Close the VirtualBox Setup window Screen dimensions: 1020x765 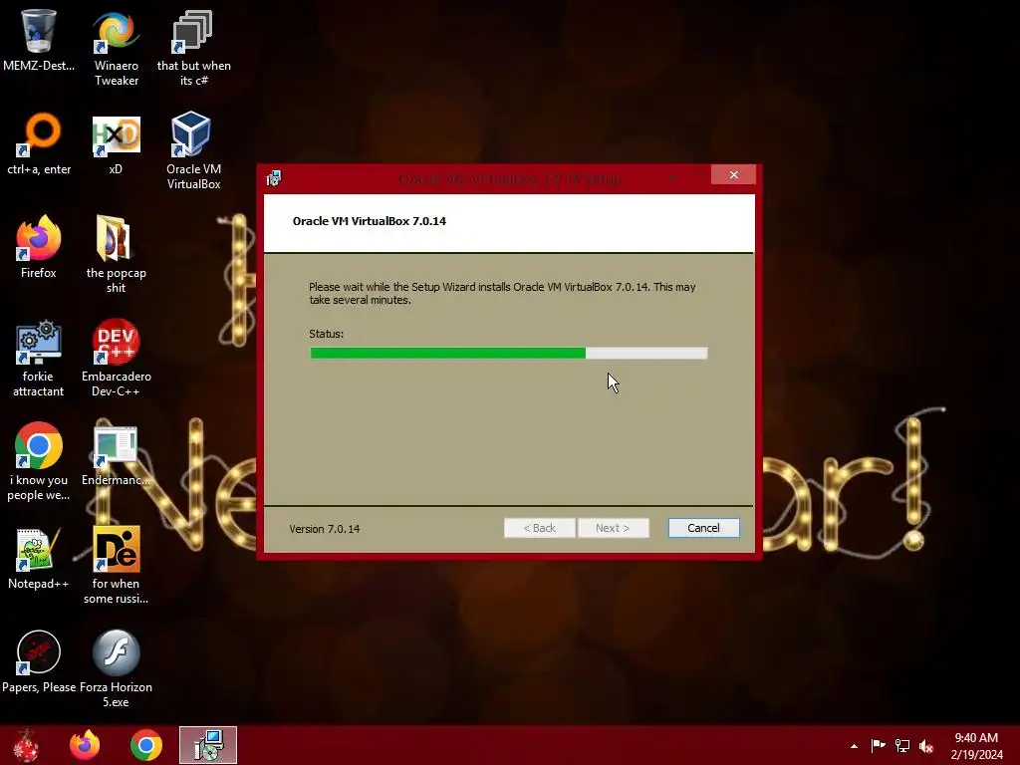[x=734, y=175]
